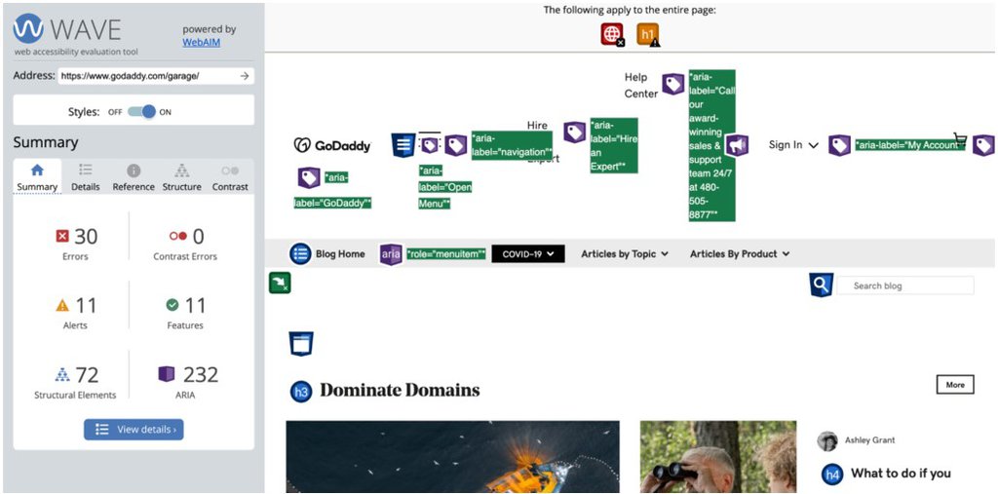The height and width of the screenshot is (494, 998).
Task: Click the blue main content structure icon
Action: click(x=300, y=344)
